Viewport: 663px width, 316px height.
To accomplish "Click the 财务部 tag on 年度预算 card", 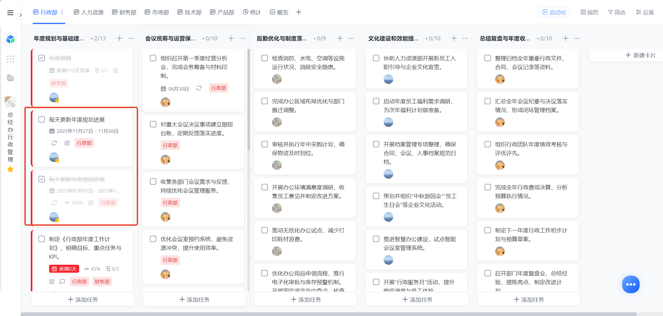I will point(59,83).
